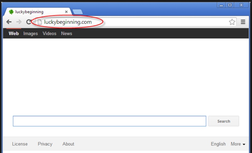The image size is (252, 153).
Task: Switch to News search
Action: click(x=67, y=34)
